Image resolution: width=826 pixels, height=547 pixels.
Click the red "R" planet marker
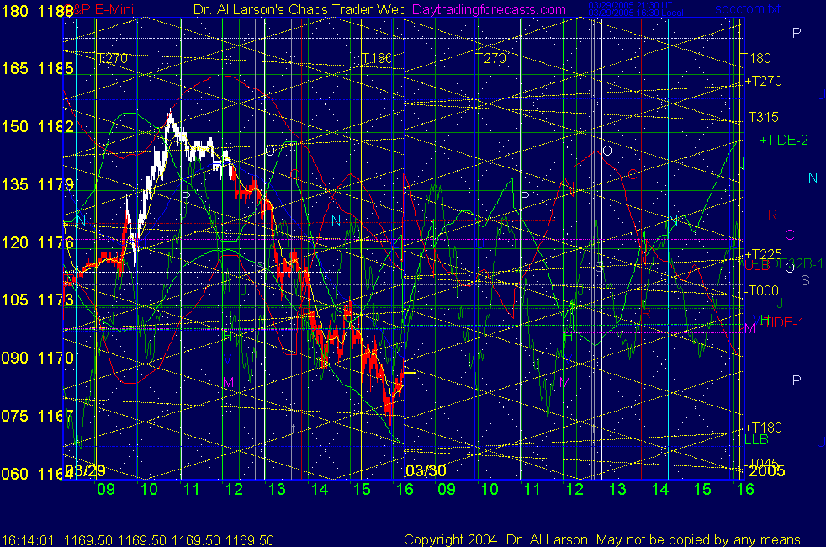click(772, 215)
